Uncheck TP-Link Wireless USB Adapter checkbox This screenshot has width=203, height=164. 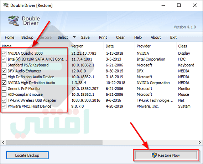(4, 100)
